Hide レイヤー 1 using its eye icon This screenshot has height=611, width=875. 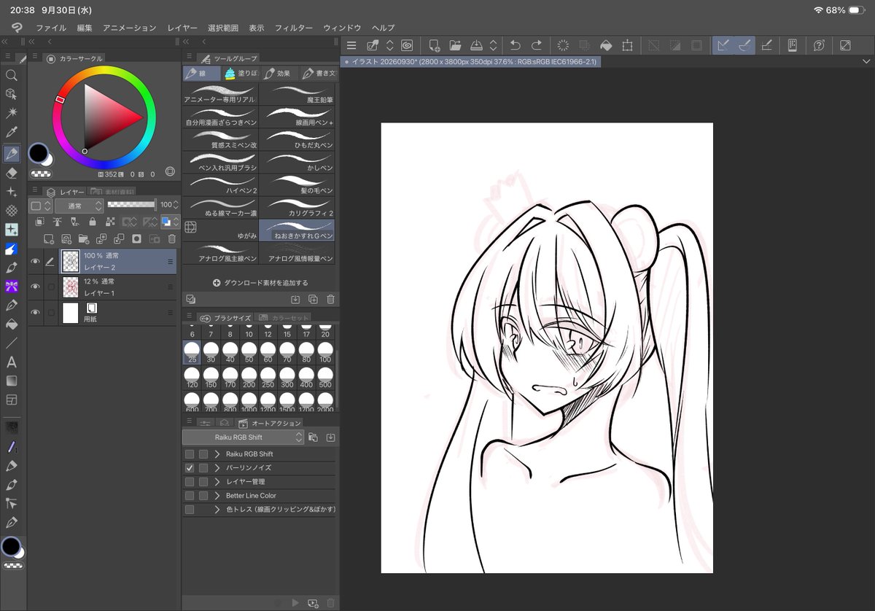[x=34, y=287]
